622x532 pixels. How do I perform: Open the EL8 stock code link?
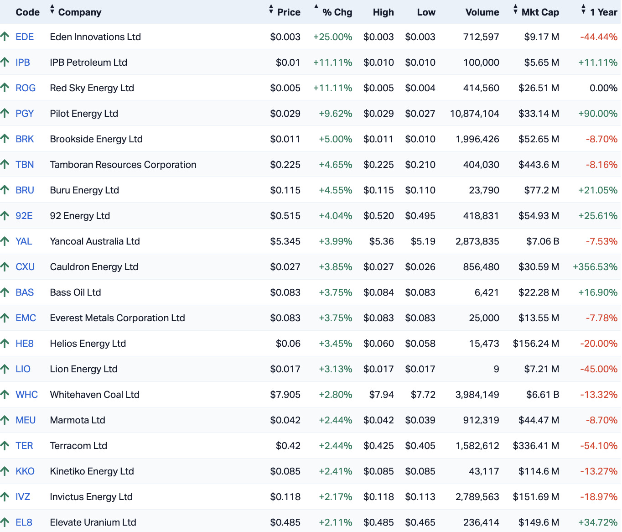24,522
